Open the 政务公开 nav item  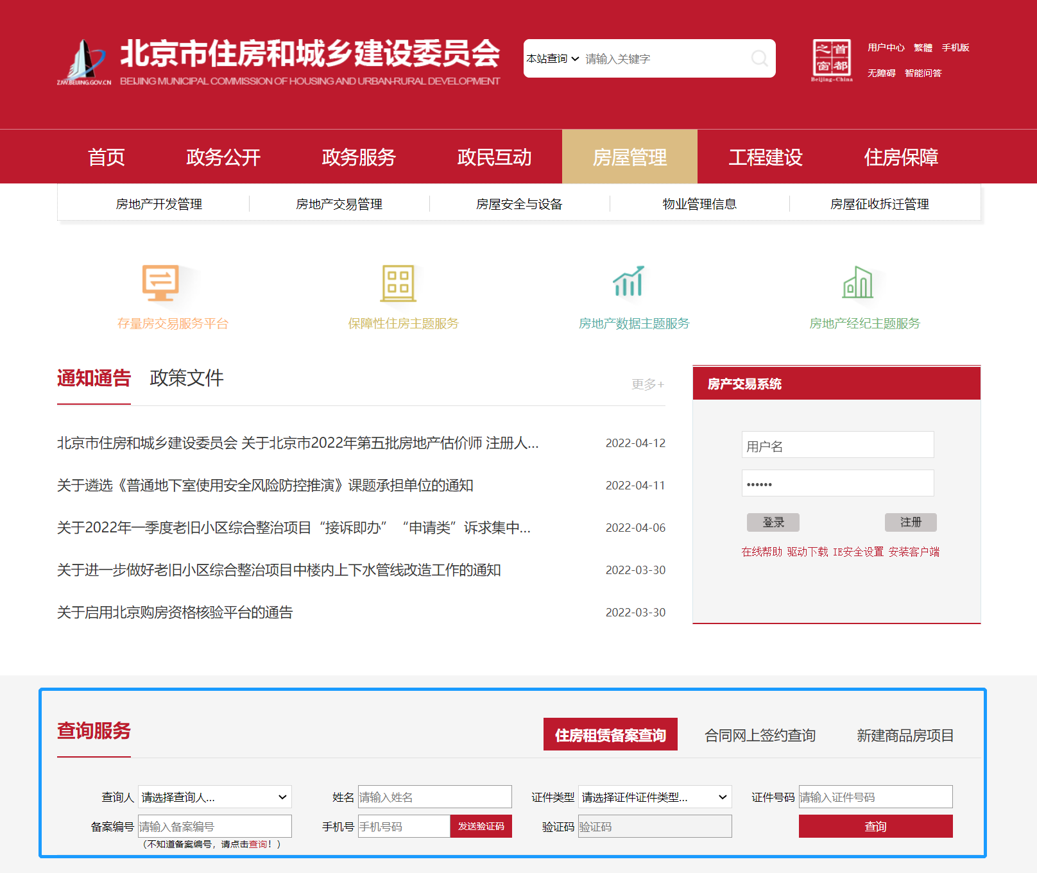pyautogui.click(x=223, y=157)
